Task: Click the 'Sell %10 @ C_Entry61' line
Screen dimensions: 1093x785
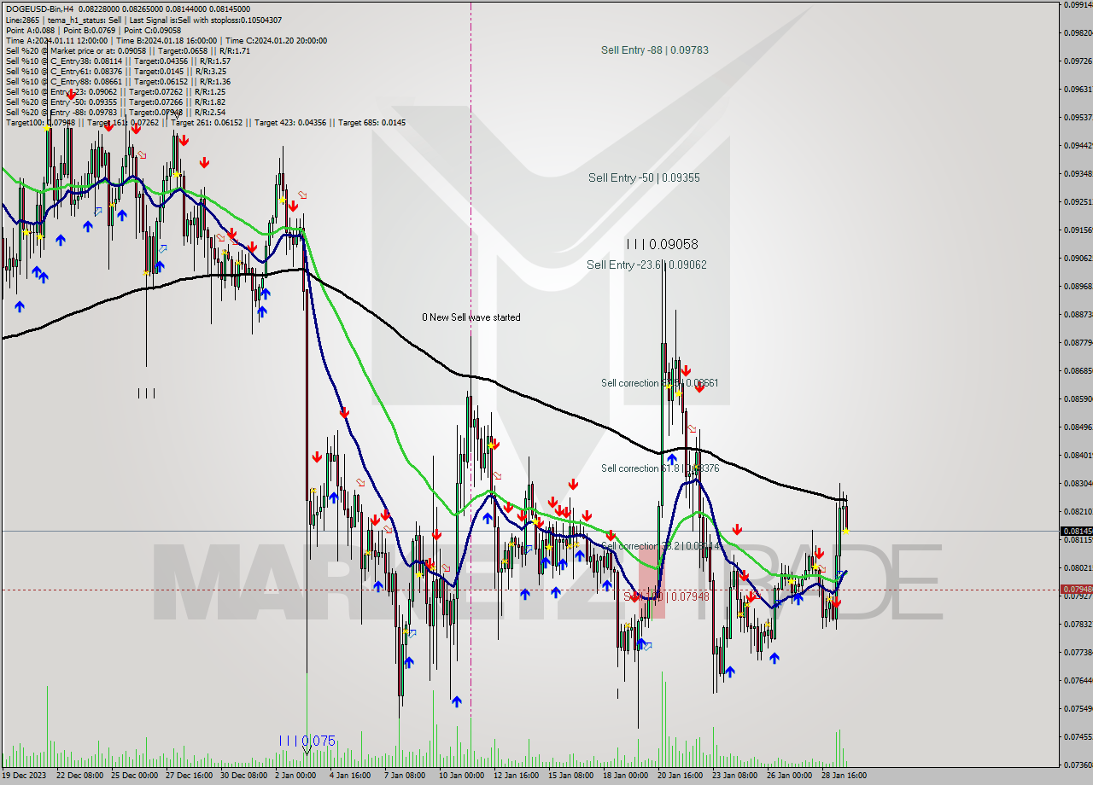Action: click(x=115, y=71)
